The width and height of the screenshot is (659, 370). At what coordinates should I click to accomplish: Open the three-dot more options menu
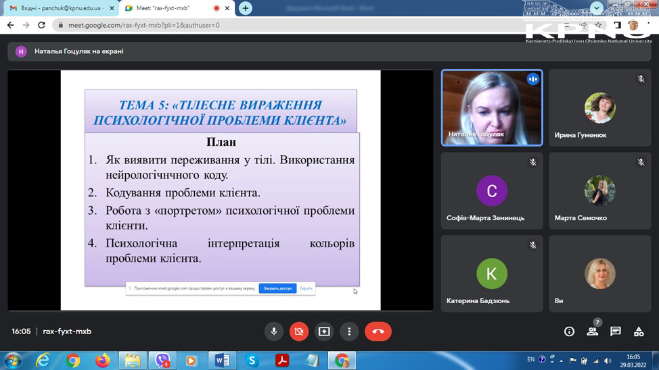pyautogui.click(x=349, y=332)
